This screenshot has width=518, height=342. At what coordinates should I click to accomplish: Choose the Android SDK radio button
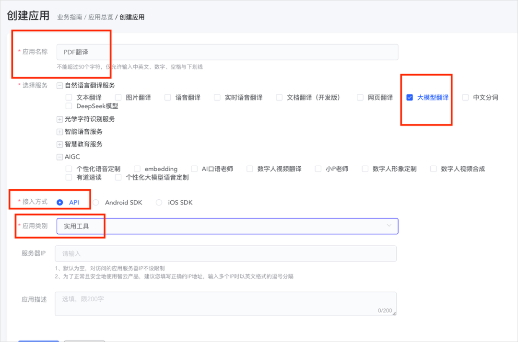point(96,203)
